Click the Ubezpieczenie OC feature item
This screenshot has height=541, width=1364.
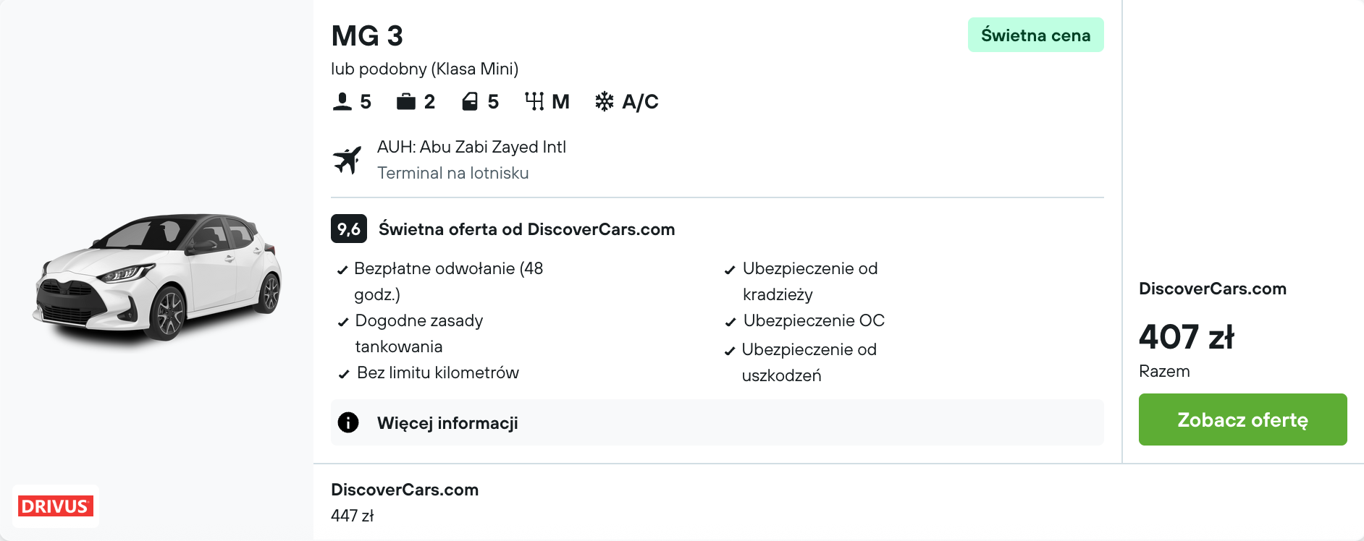pyautogui.click(x=813, y=321)
